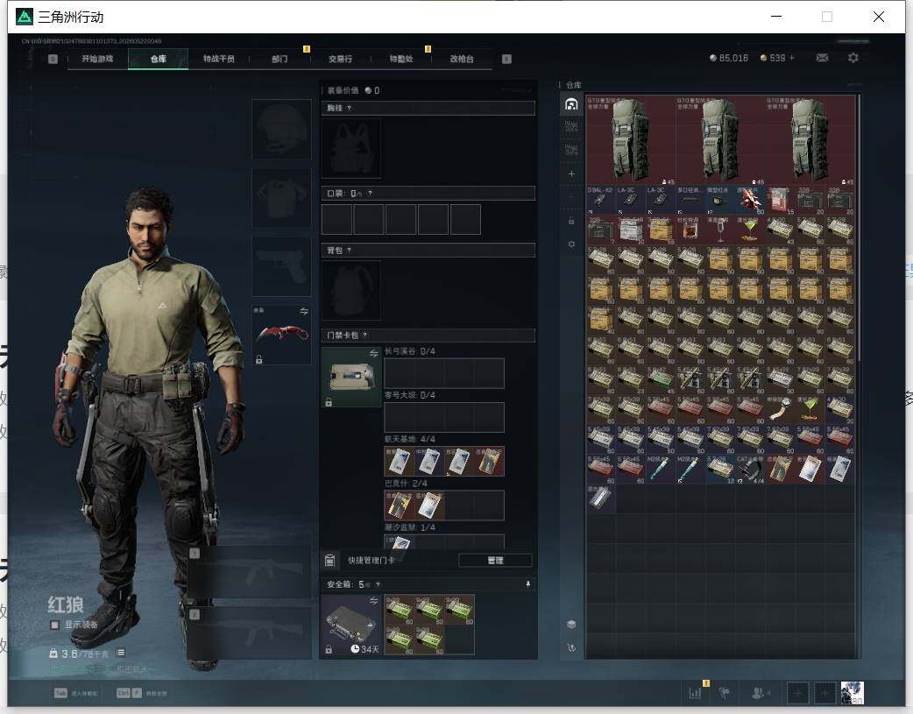
Task: Toggle the 显示装备 checkbox
Action: click(x=54, y=625)
